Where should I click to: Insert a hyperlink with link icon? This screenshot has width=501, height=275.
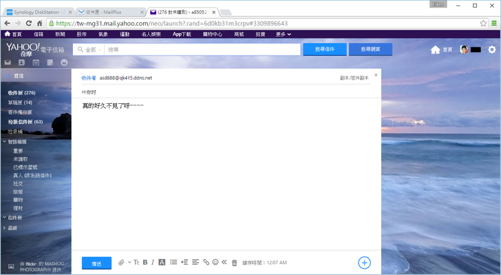click(x=206, y=263)
